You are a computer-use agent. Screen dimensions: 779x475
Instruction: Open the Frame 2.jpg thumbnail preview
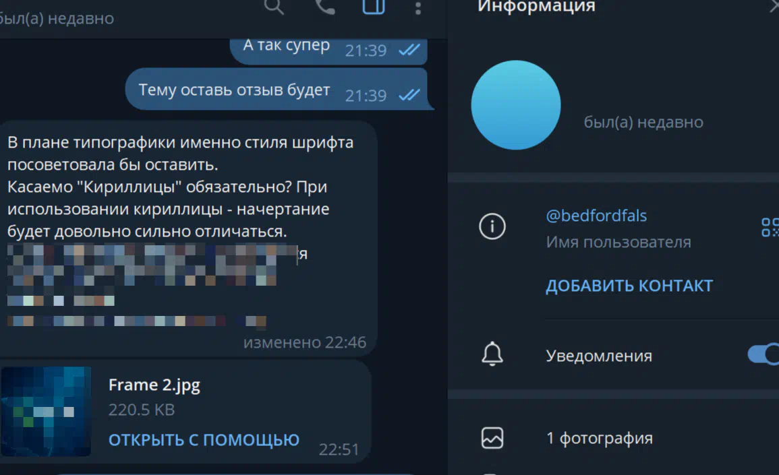[46, 412]
